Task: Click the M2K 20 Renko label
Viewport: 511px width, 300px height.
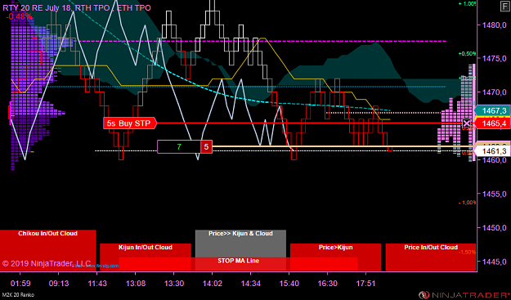Action: click(x=17, y=295)
